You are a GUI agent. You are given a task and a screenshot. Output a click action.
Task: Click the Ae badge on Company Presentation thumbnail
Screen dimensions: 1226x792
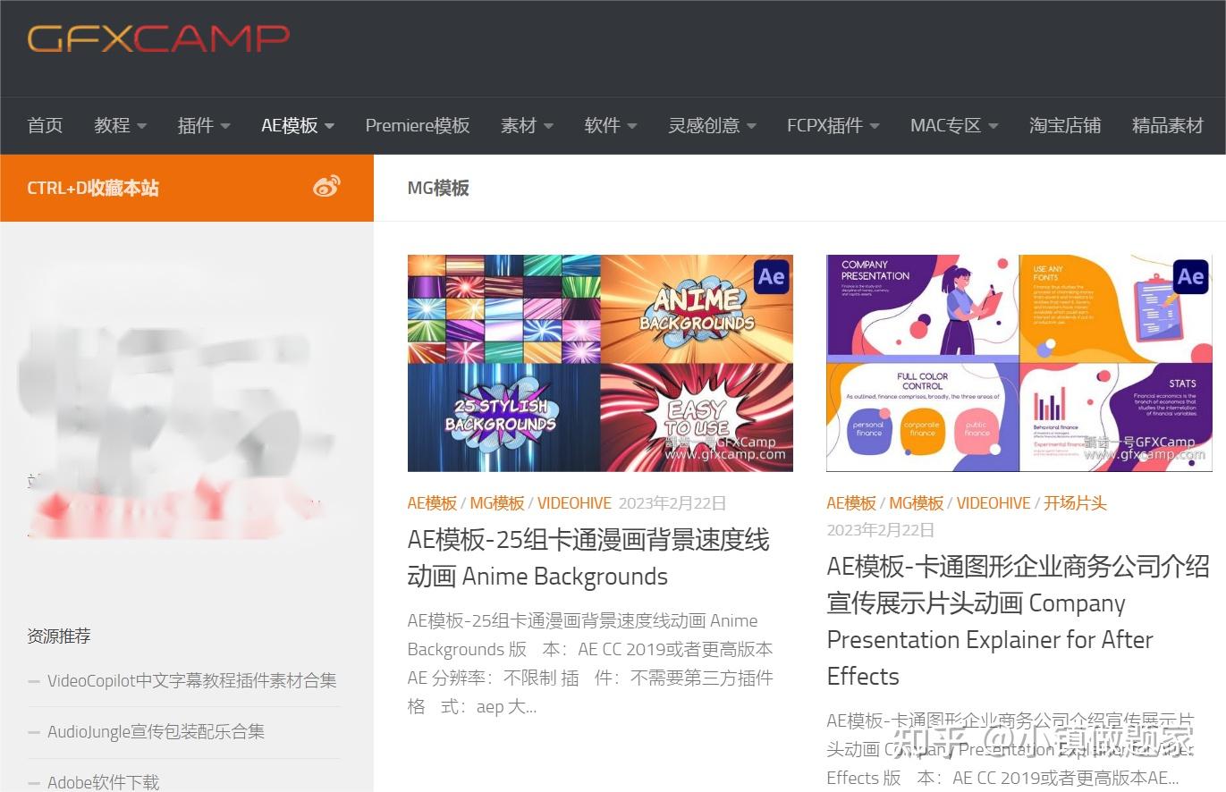point(1189,277)
